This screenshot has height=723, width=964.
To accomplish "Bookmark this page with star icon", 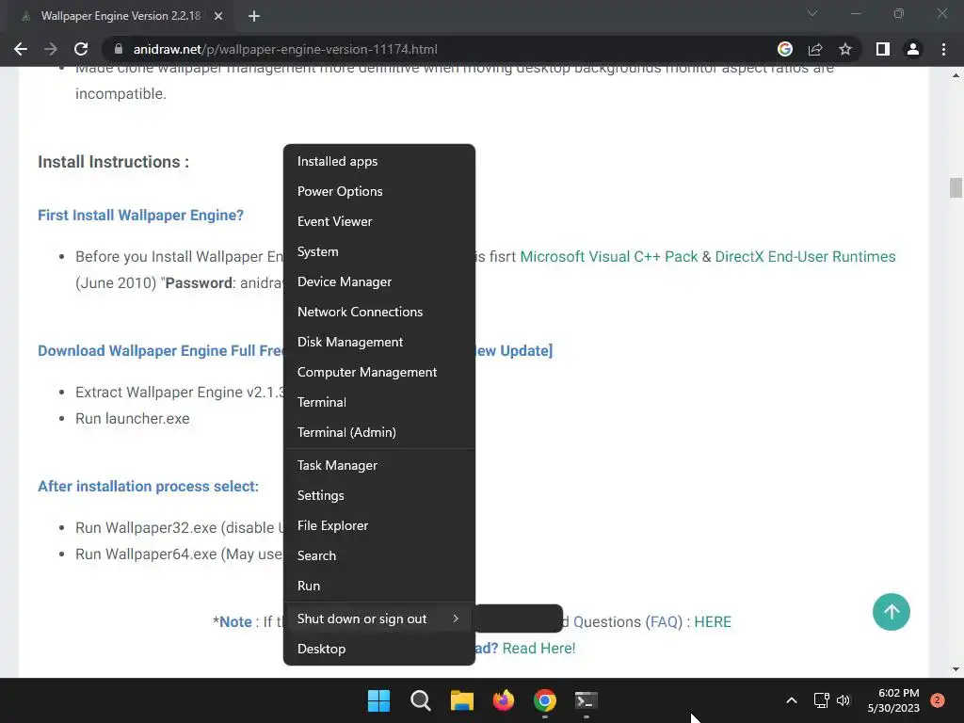I will [x=845, y=49].
